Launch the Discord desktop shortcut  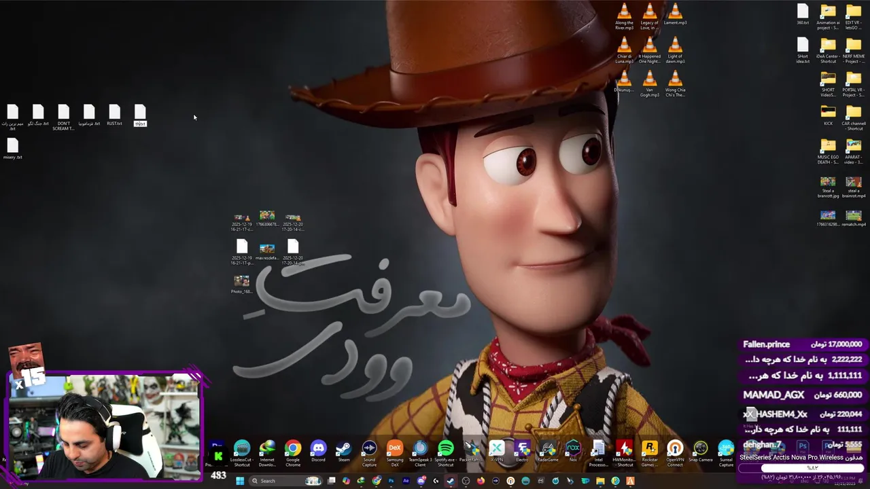318,452
